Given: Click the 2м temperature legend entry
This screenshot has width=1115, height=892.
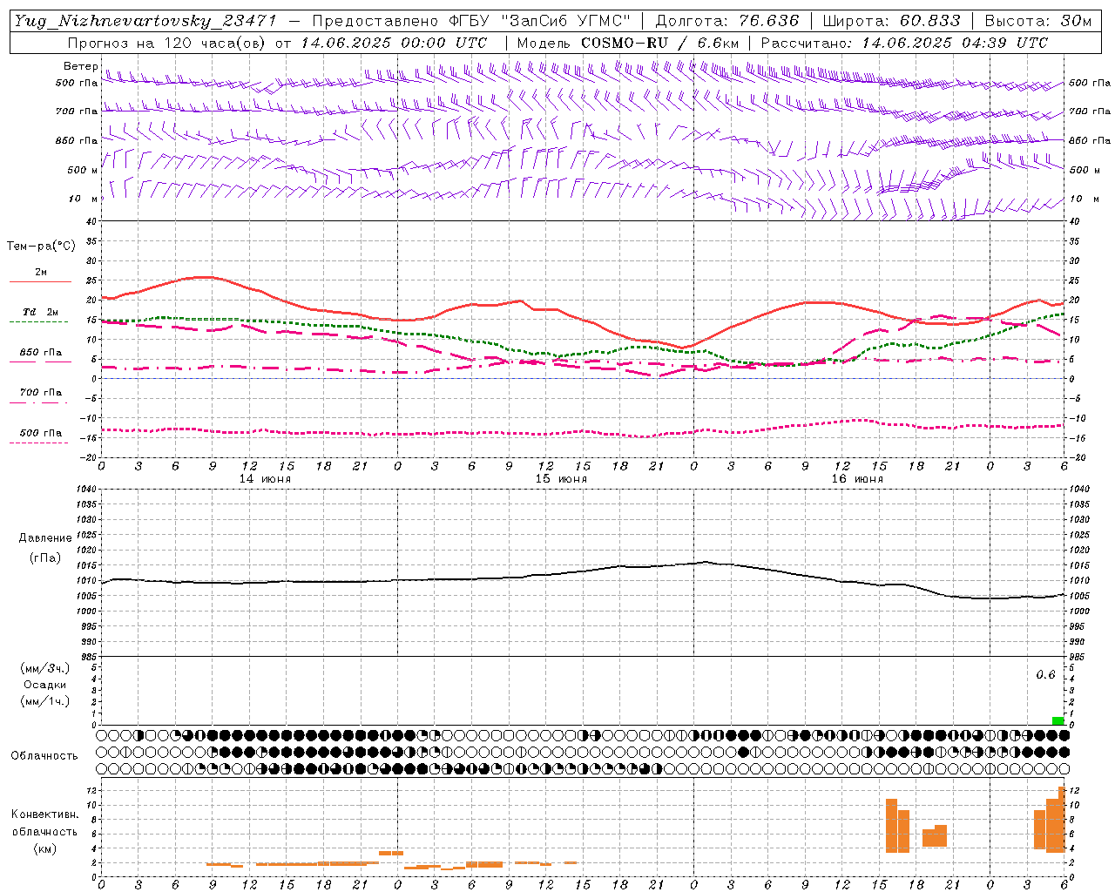Looking at the screenshot, I should [x=40, y=273].
